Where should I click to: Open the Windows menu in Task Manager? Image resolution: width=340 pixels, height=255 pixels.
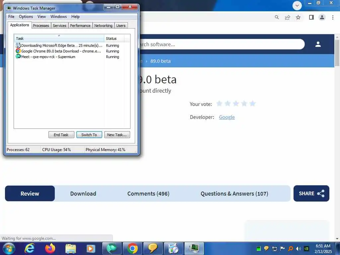(58, 17)
